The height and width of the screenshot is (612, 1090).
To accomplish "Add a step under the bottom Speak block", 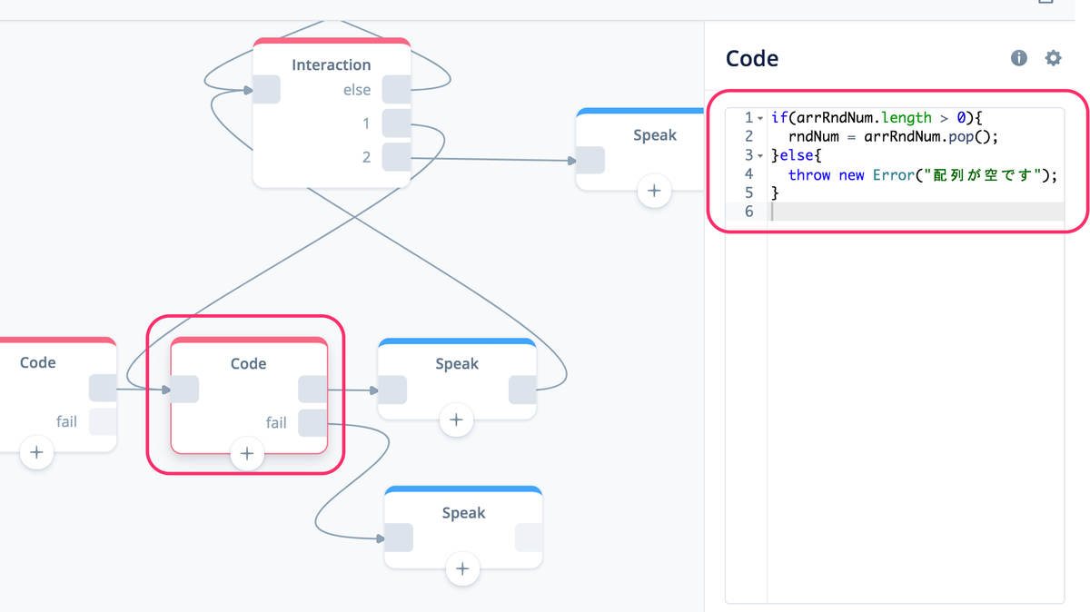I will pos(462,569).
